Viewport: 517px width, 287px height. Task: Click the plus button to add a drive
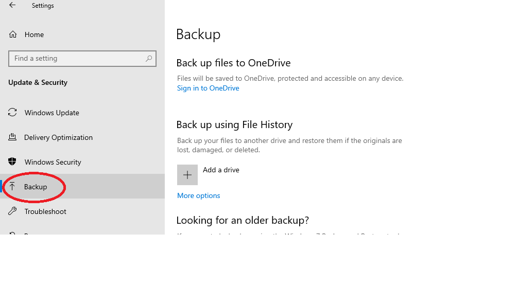[187, 175]
